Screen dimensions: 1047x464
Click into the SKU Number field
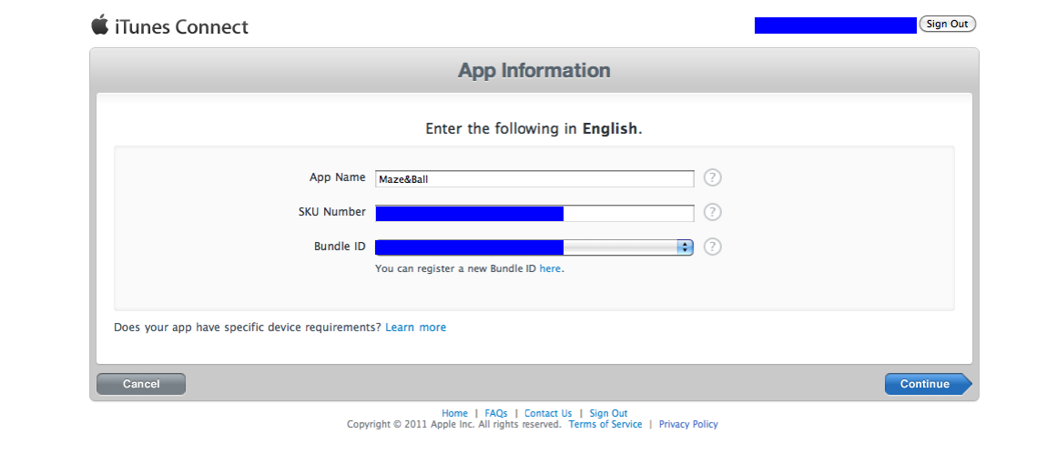534,213
